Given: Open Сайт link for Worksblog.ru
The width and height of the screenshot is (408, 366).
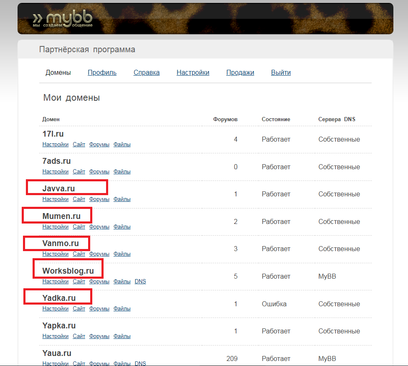Looking at the screenshot, I should click(x=79, y=282).
